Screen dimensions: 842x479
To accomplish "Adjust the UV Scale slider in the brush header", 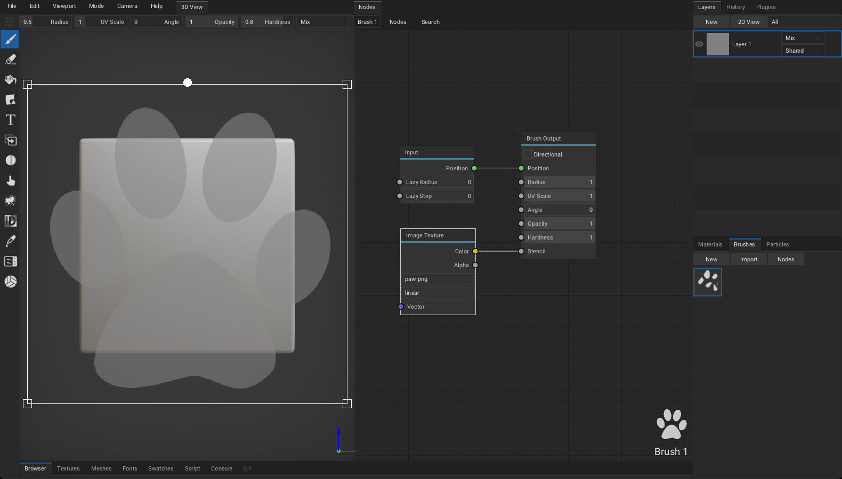I will (101, 22).
